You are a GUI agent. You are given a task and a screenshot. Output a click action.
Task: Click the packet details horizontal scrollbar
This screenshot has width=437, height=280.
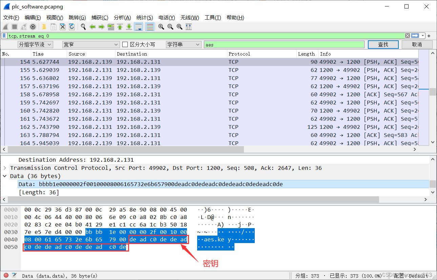[193, 199]
